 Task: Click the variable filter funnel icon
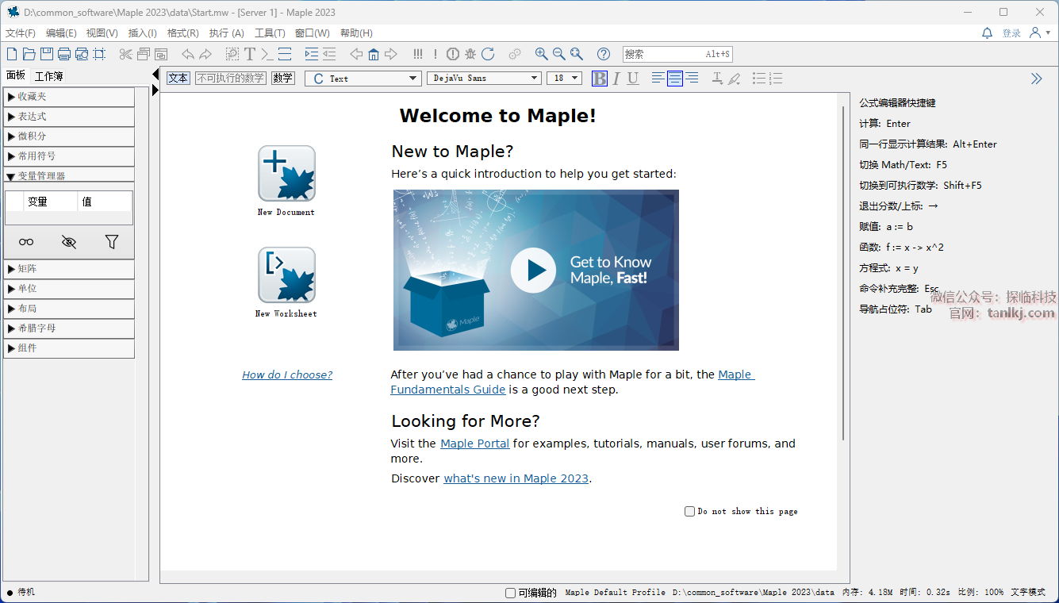112,242
